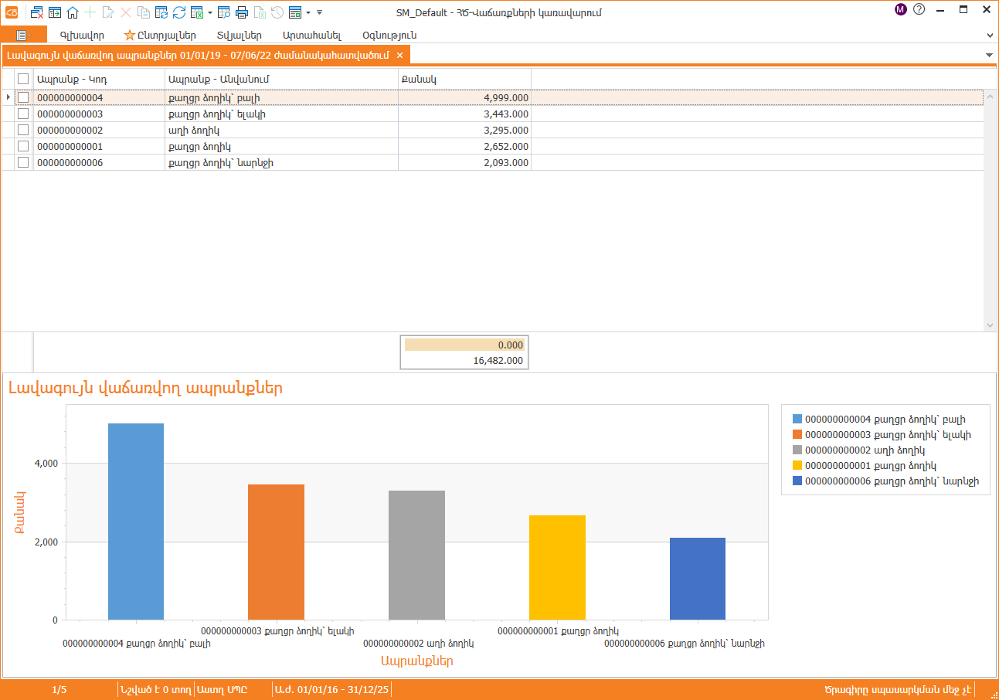Click the dark blue bar for 000000000006
Viewport: 999px width, 700px height.
point(698,579)
